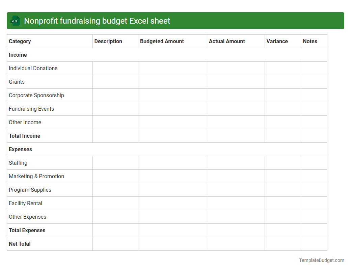Click the Actual Amount column header

click(227, 41)
